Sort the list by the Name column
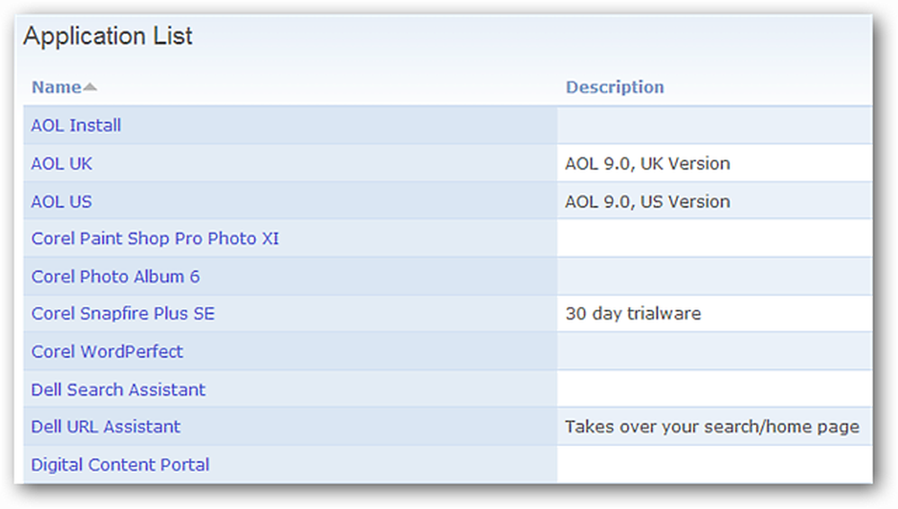The width and height of the screenshot is (898, 509). [56, 87]
